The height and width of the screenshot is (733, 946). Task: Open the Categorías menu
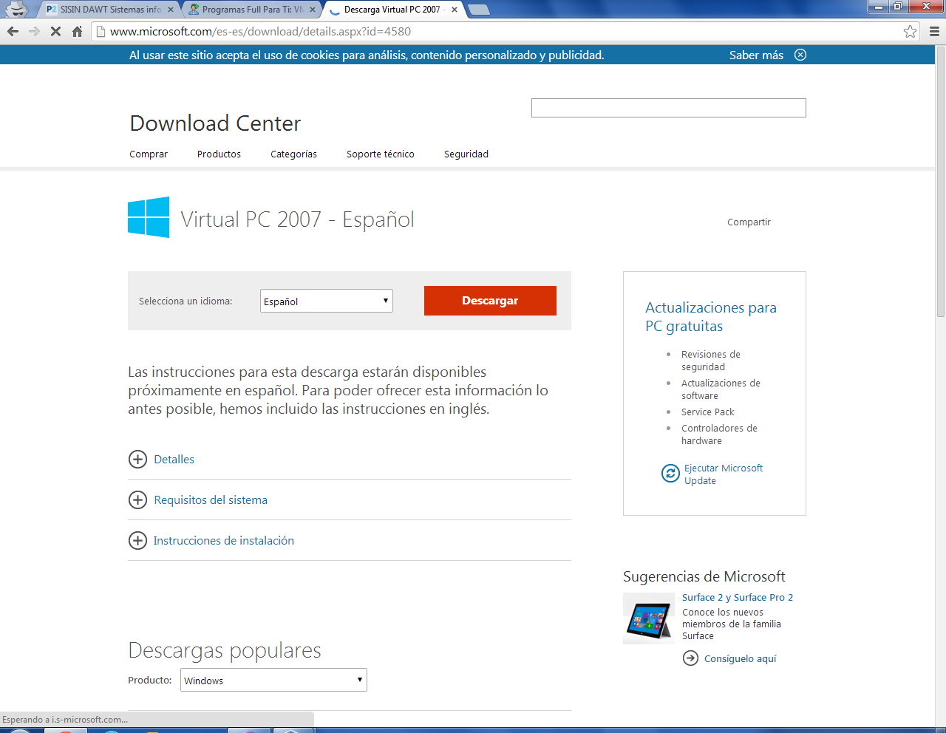point(293,154)
